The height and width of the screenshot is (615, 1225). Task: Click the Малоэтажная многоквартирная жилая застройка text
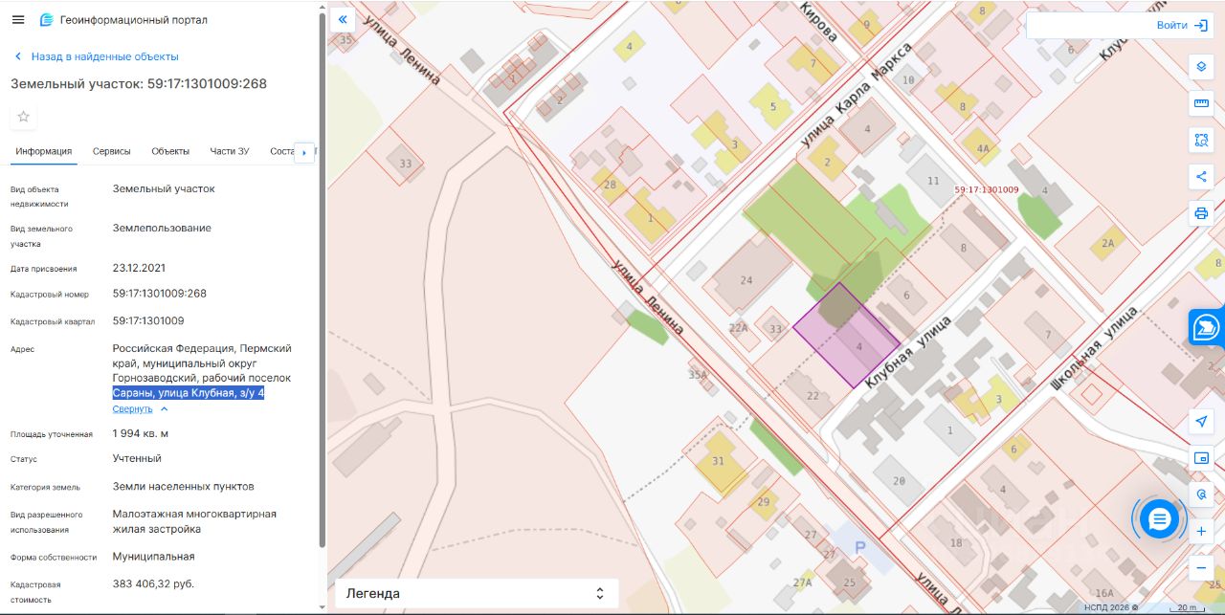pyautogui.click(x=194, y=521)
